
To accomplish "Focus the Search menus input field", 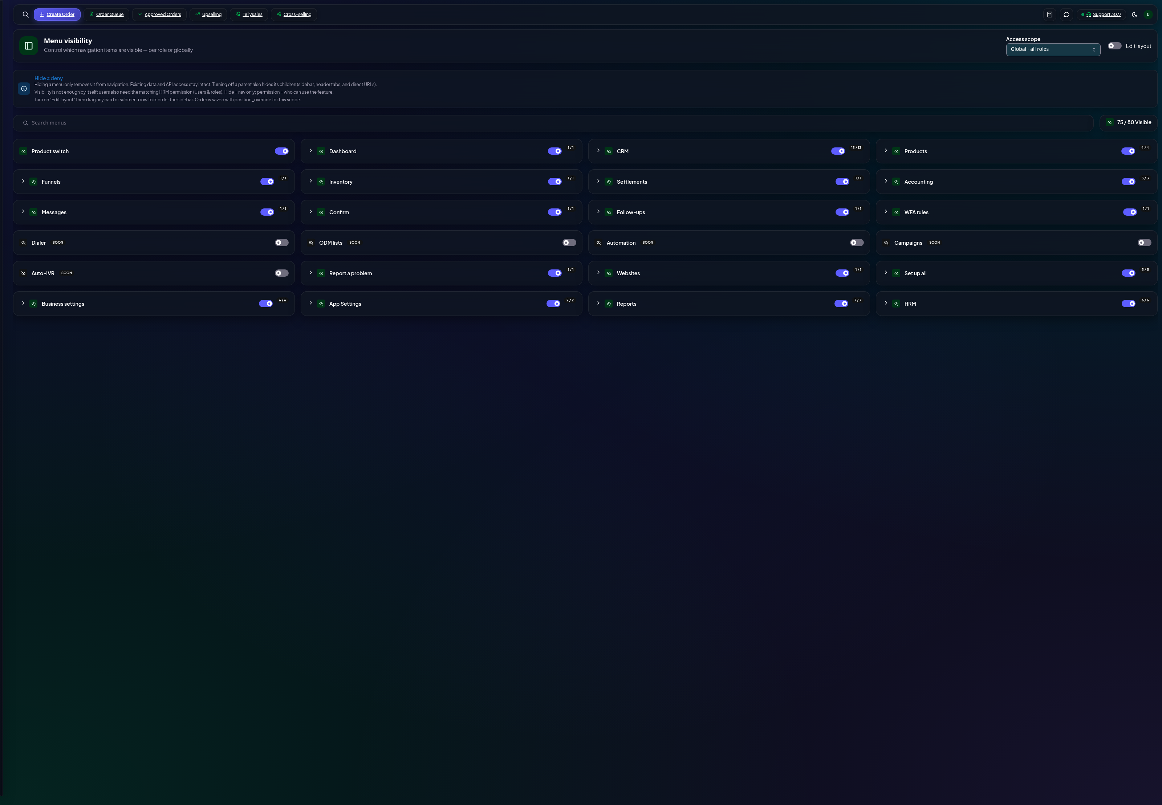I will [x=553, y=123].
